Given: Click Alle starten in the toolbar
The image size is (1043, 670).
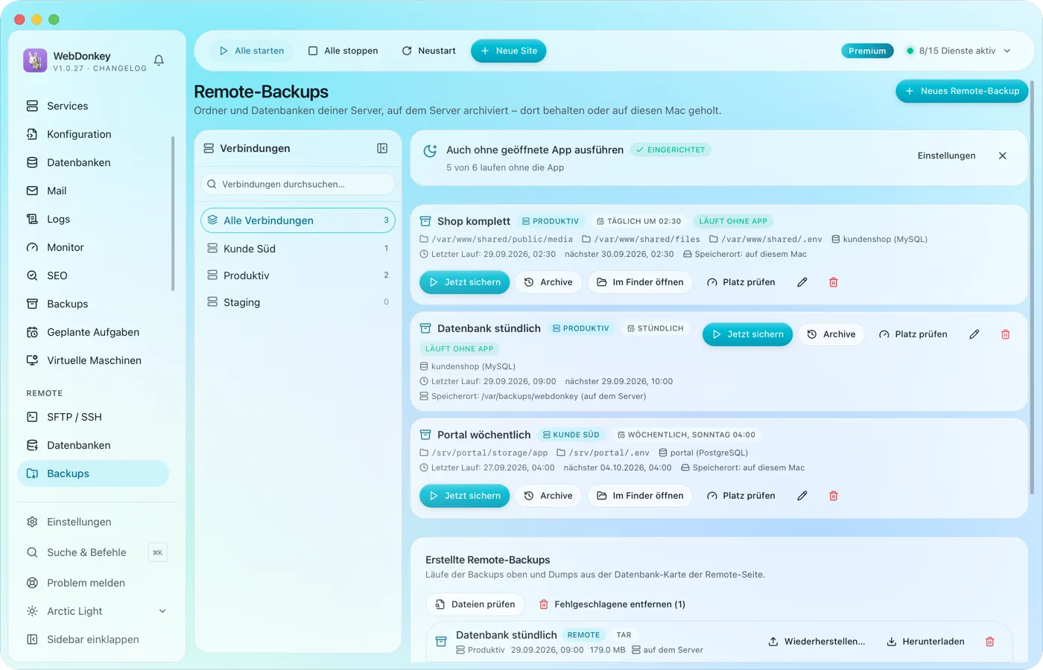Looking at the screenshot, I should 252,51.
